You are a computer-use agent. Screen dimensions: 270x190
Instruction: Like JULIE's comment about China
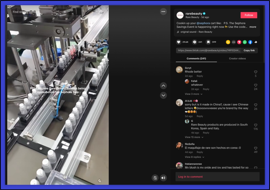pyautogui.click(x=256, y=105)
